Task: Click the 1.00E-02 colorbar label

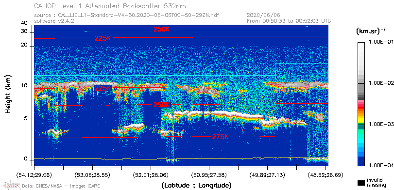Action: (380, 83)
